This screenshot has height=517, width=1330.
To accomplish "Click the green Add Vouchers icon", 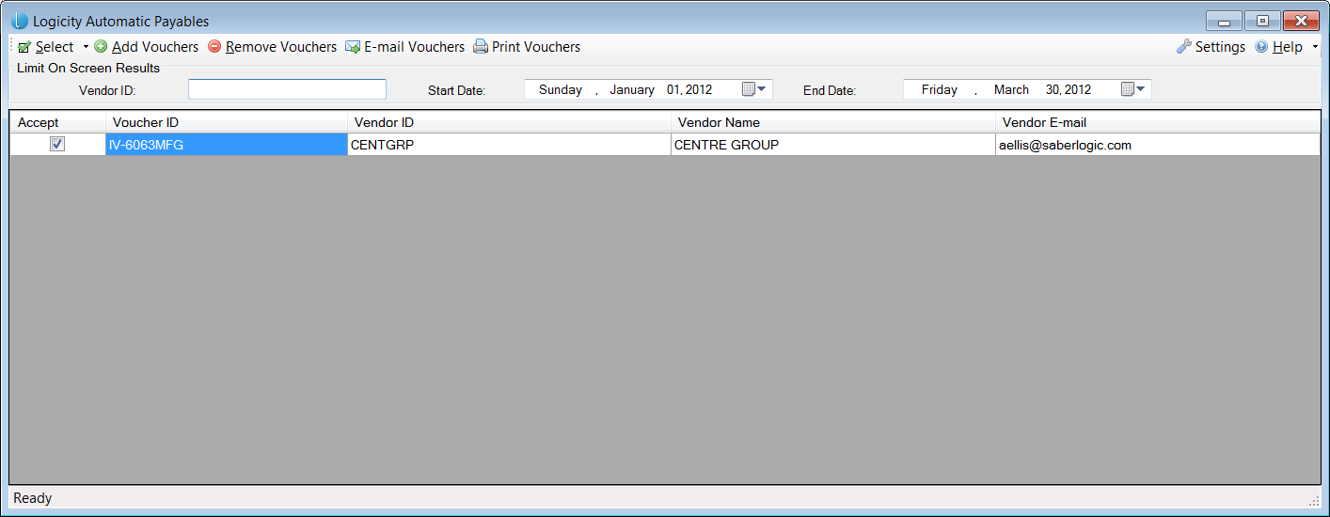I will coord(101,47).
